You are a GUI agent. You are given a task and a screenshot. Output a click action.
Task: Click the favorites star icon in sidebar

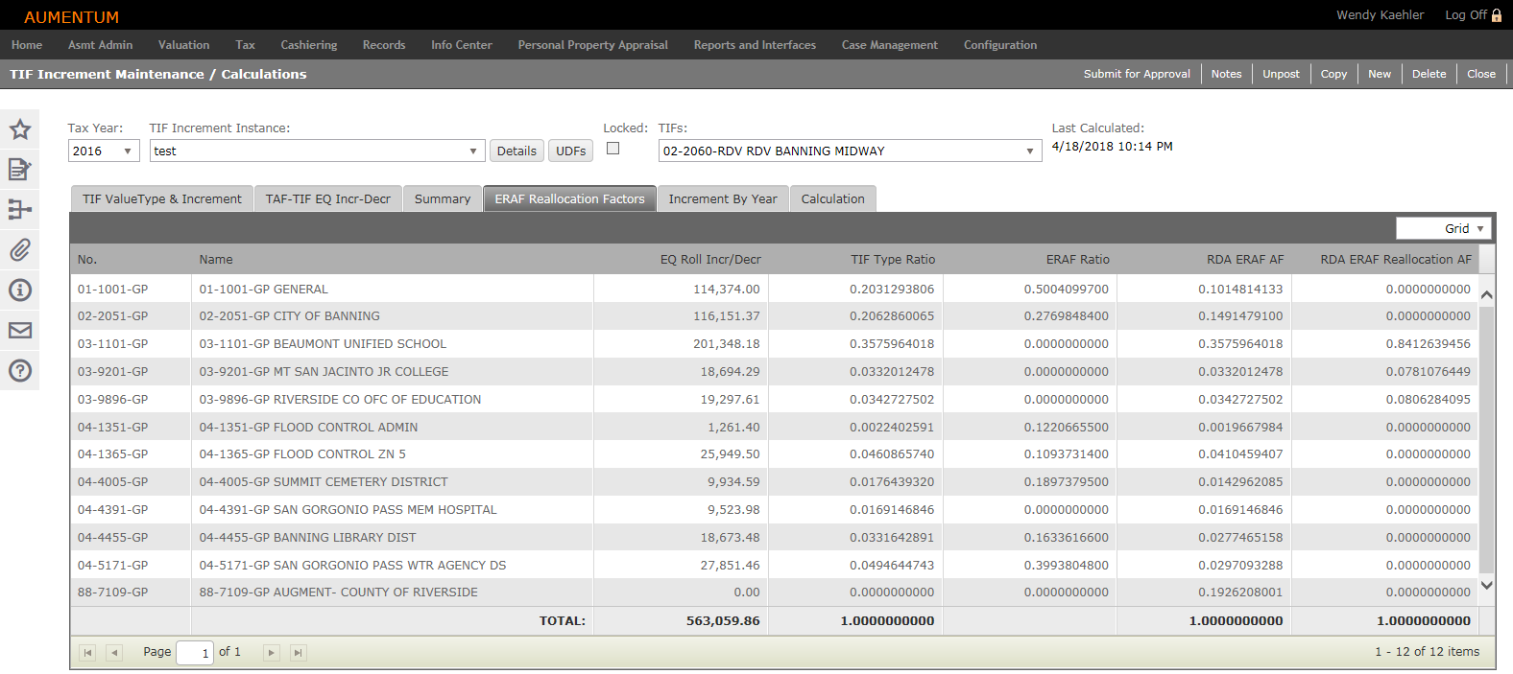pyautogui.click(x=20, y=129)
